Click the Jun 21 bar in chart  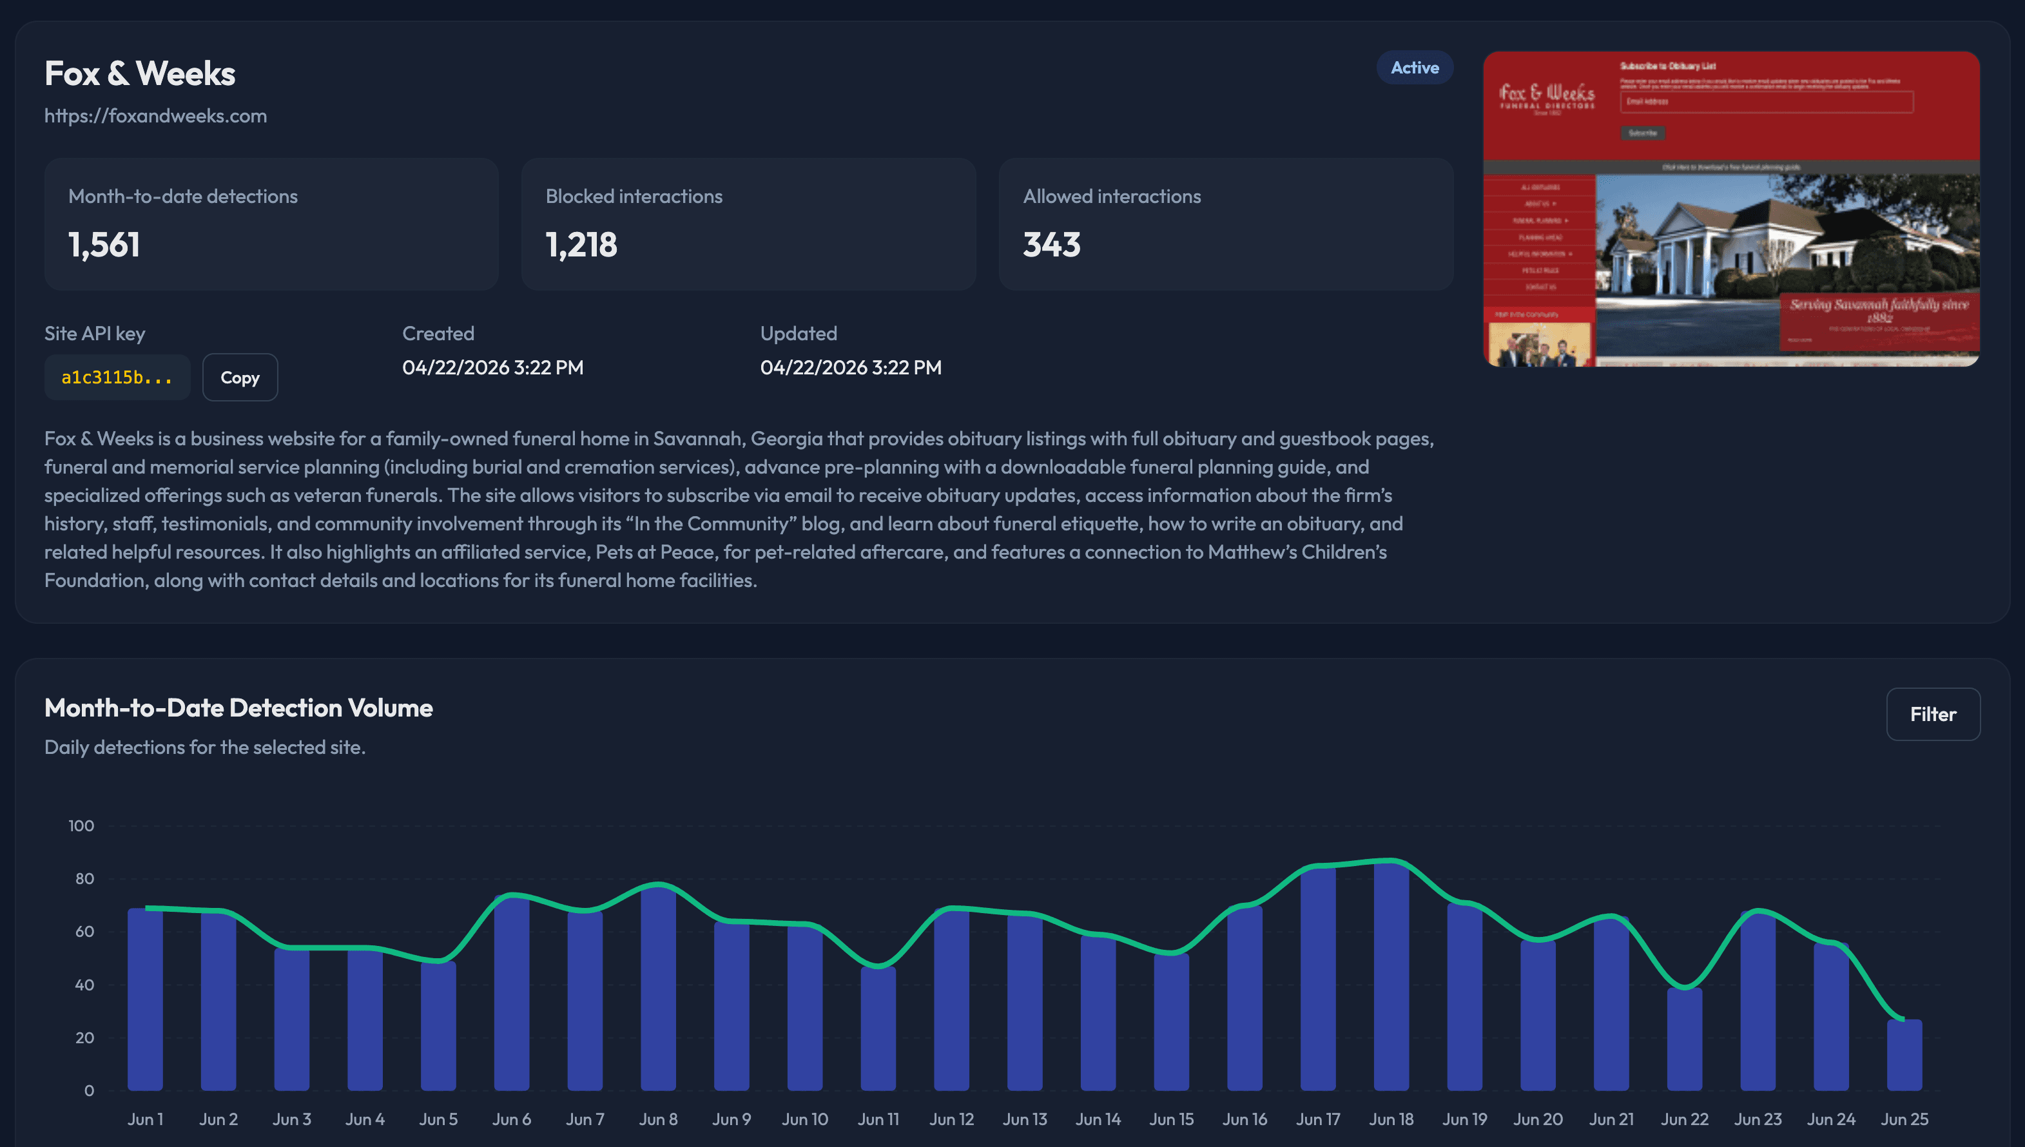click(1611, 1003)
